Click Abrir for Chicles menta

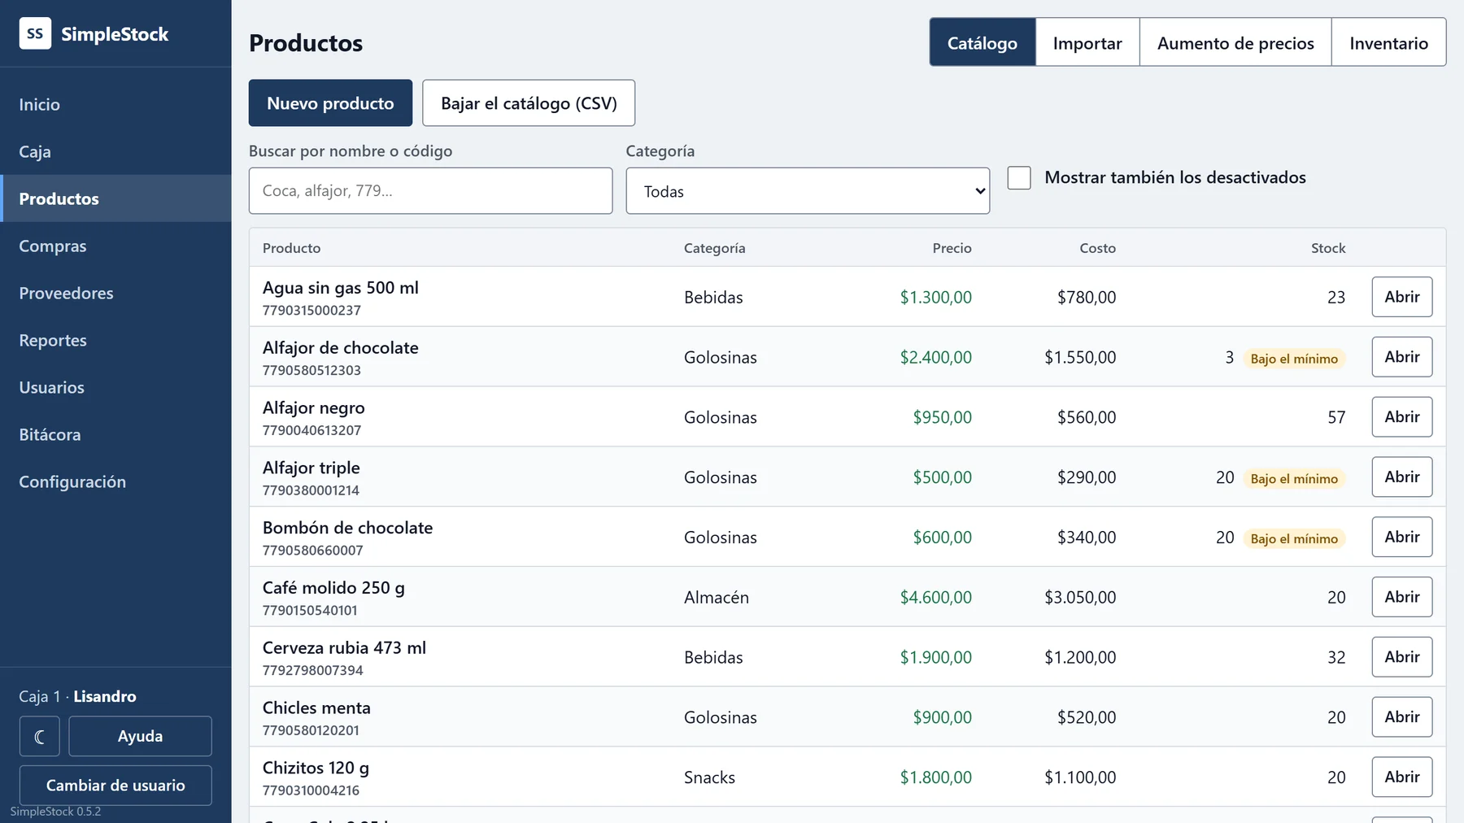(1402, 717)
